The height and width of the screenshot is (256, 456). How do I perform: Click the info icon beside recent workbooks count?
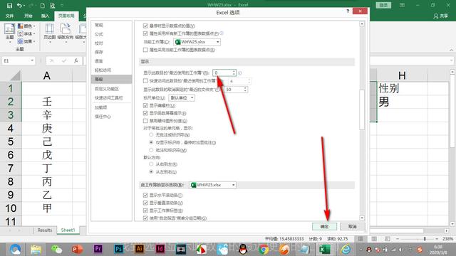(x=240, y=73)
